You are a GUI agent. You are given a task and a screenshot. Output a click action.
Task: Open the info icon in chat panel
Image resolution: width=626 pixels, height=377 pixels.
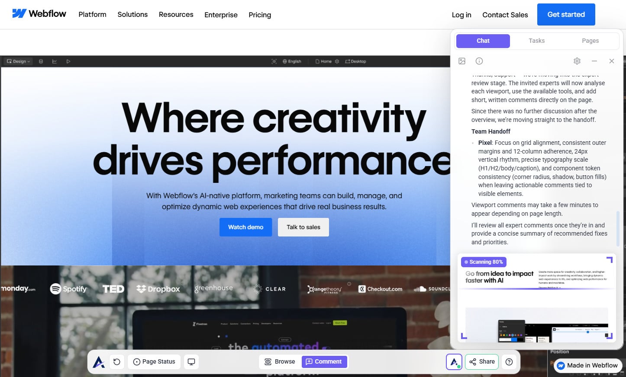point(479,61)
